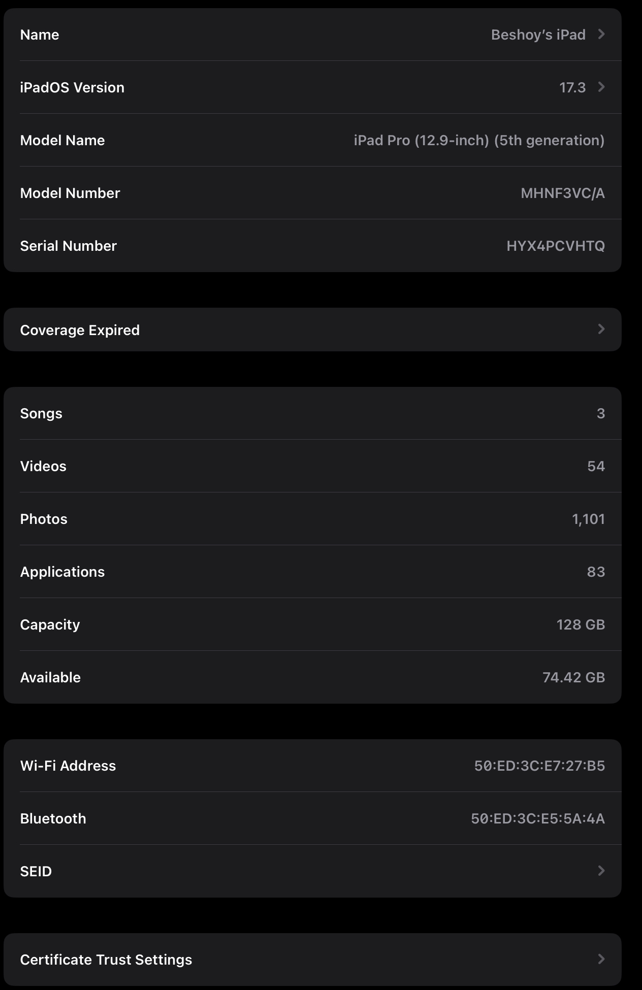Tap the iPadOS Version chevron arrow

601,87
